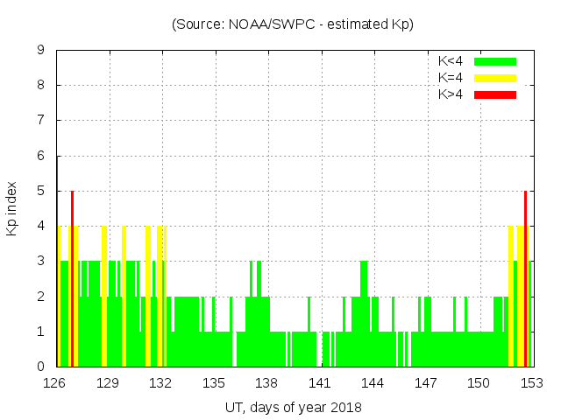Click the y-axis tick label 0
This screenshot has height=420, width=561.
coord(41,367)
